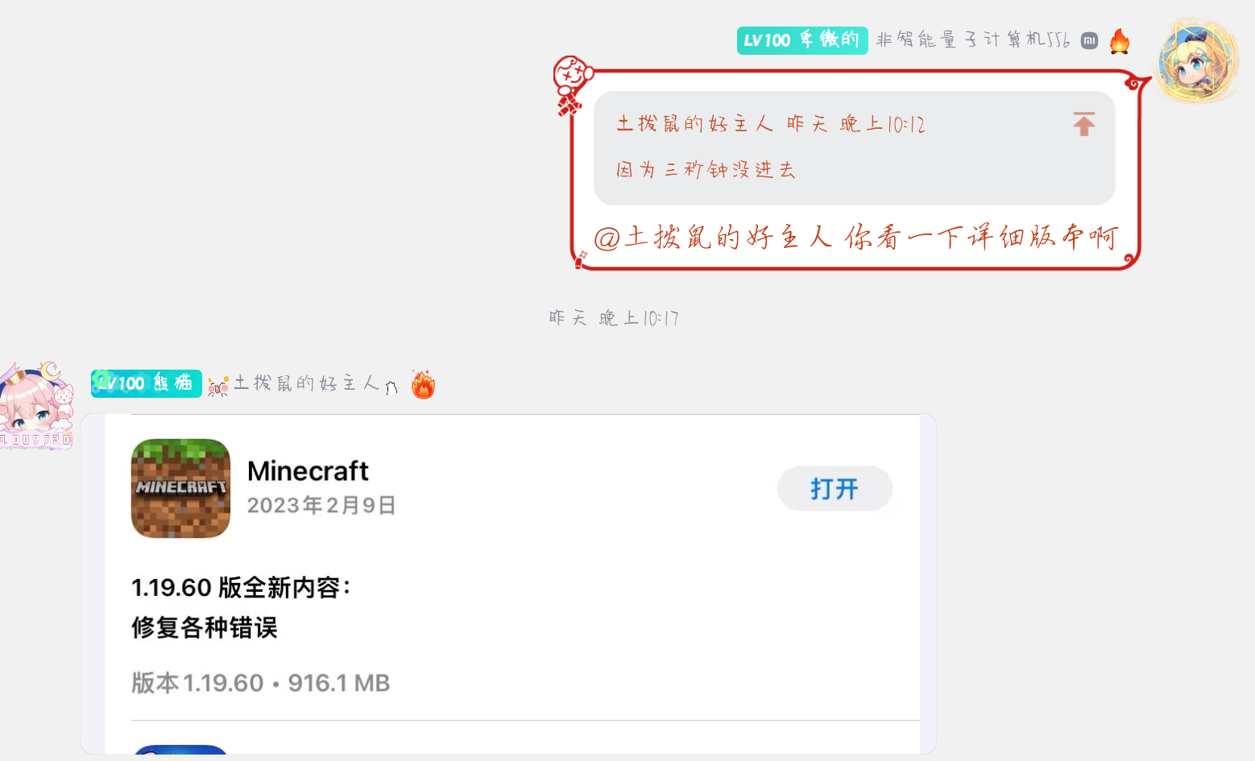Viewport: 1255px width, 761px height.
Task: Tap the 打开 button for Minecraft
Action: pos(835,489)
